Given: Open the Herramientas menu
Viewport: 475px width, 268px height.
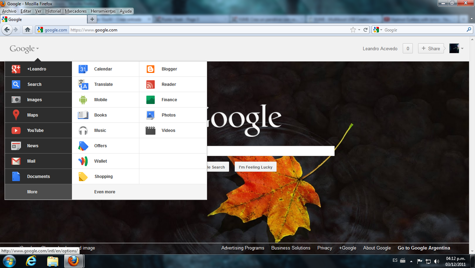Looking at the screenshot, I should [103, 11].
